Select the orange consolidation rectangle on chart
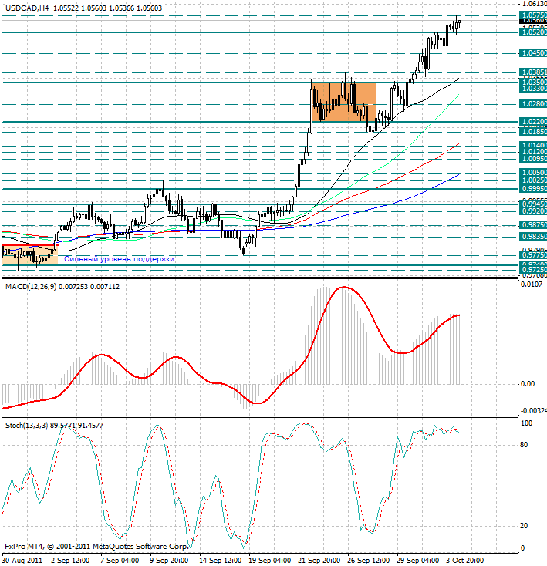 [x=343, y=102]
